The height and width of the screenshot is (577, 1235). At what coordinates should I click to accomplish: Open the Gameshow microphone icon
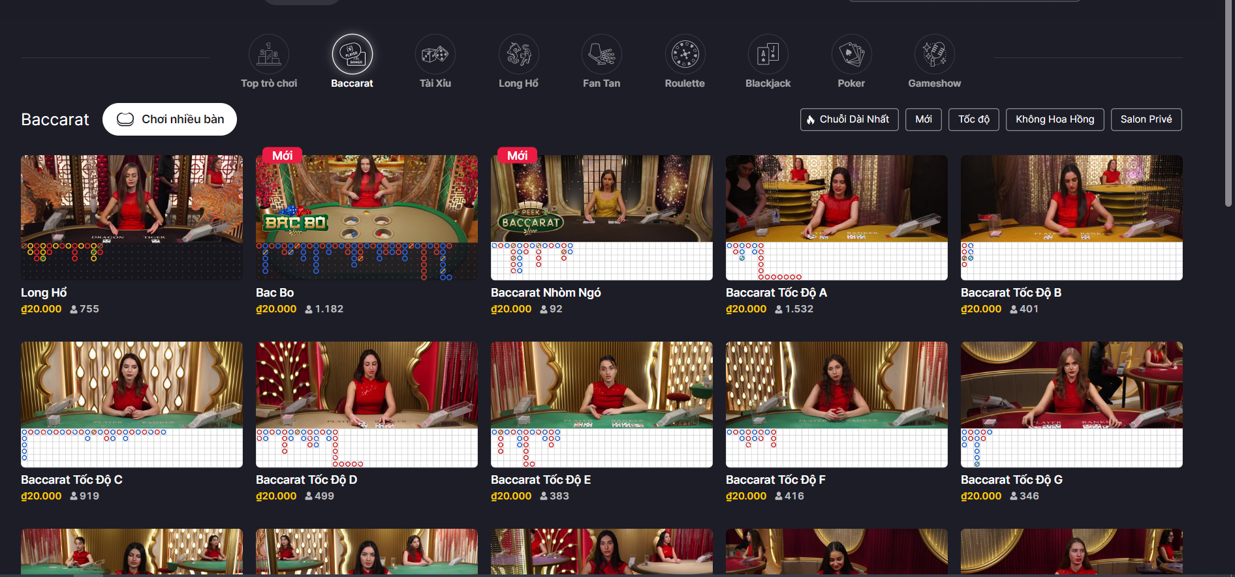click(935, 54)
